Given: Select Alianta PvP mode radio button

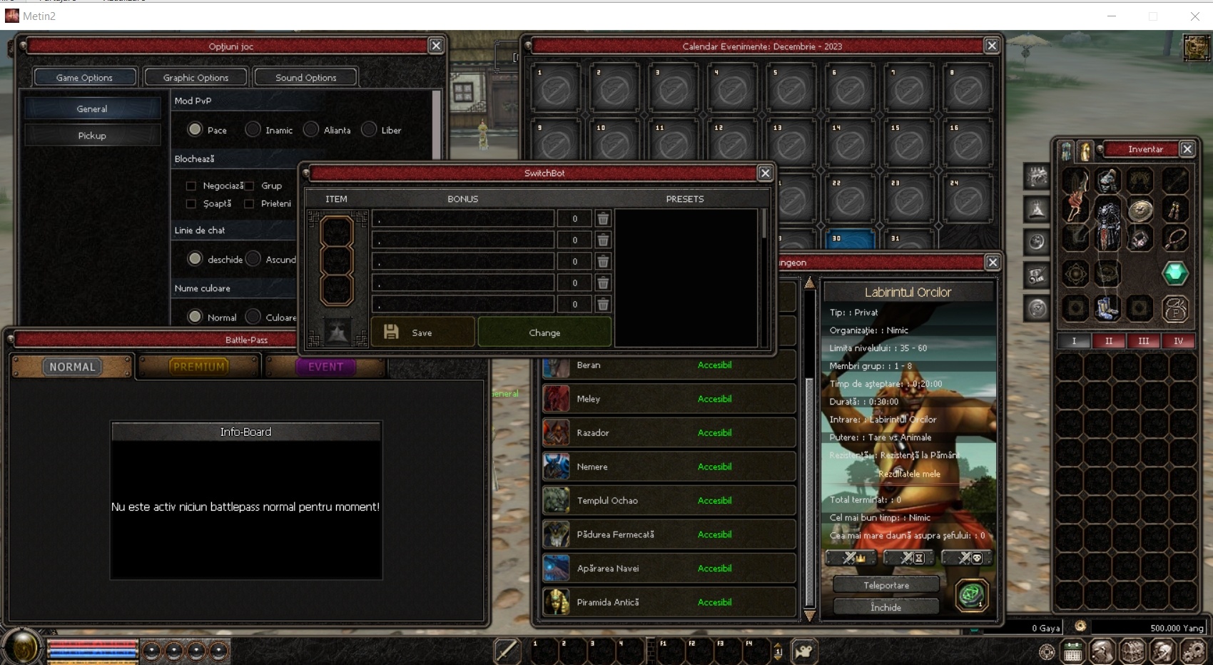Looking at the screenshot, I should pos(311,130).
